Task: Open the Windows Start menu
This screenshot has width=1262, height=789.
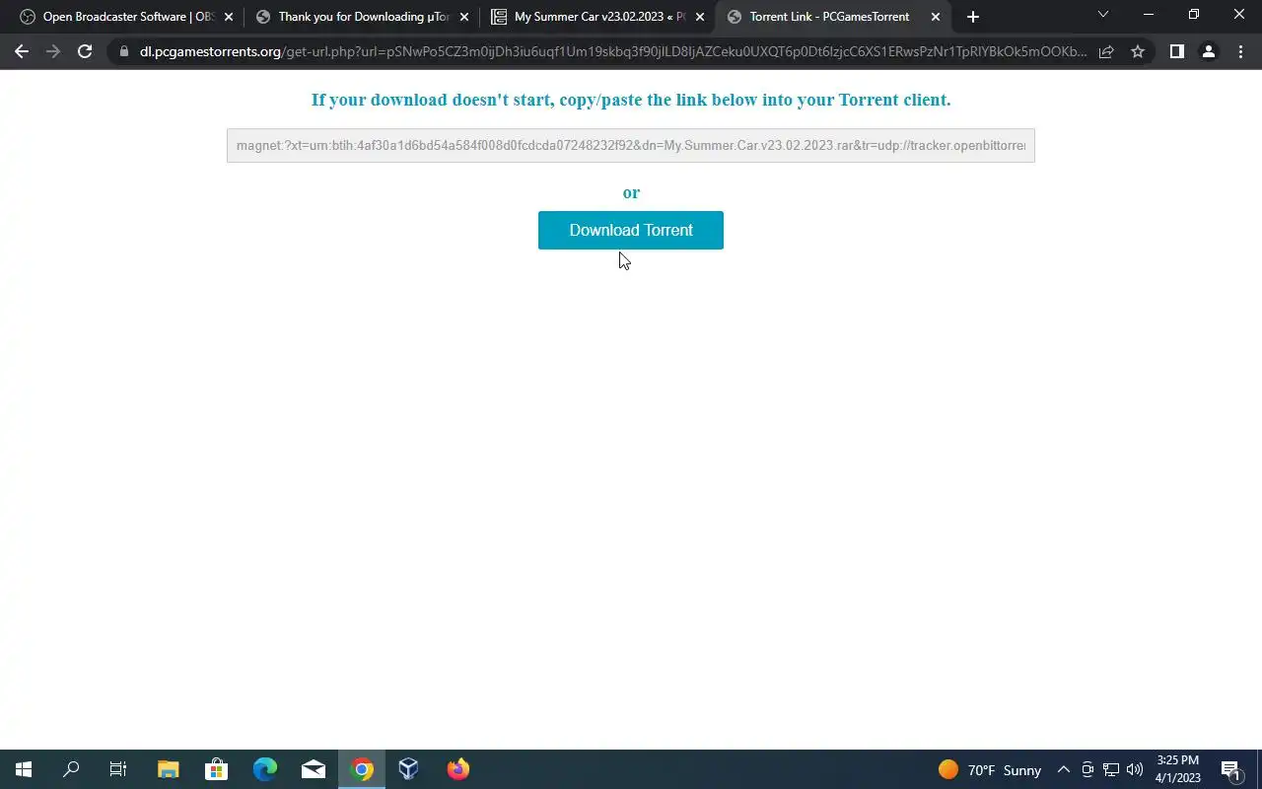Action: [24, 769]
